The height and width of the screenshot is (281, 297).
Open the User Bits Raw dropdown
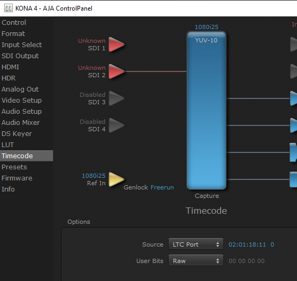[196, 260]
